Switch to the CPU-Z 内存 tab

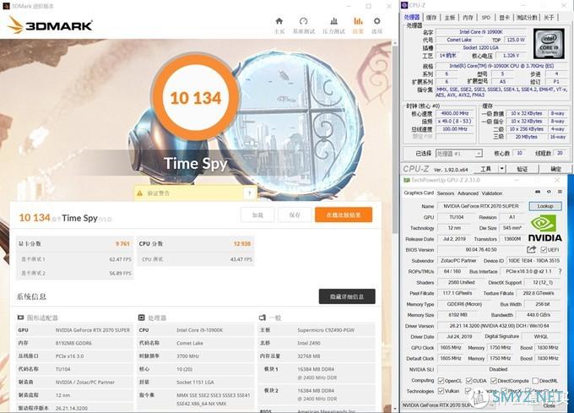point(468,17)
